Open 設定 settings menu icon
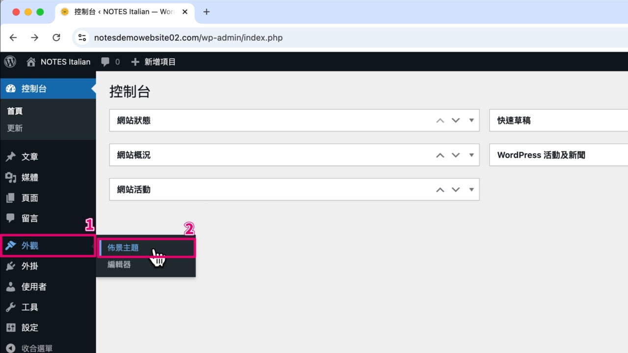Image resolution: width=628 pixels, height=353 pixels. pos(10,328)
